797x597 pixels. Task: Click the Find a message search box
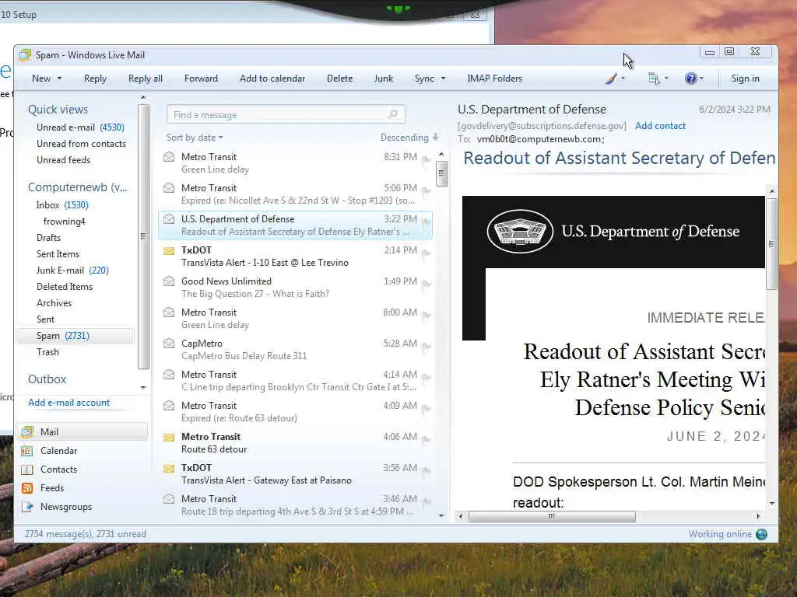(286, 114)
